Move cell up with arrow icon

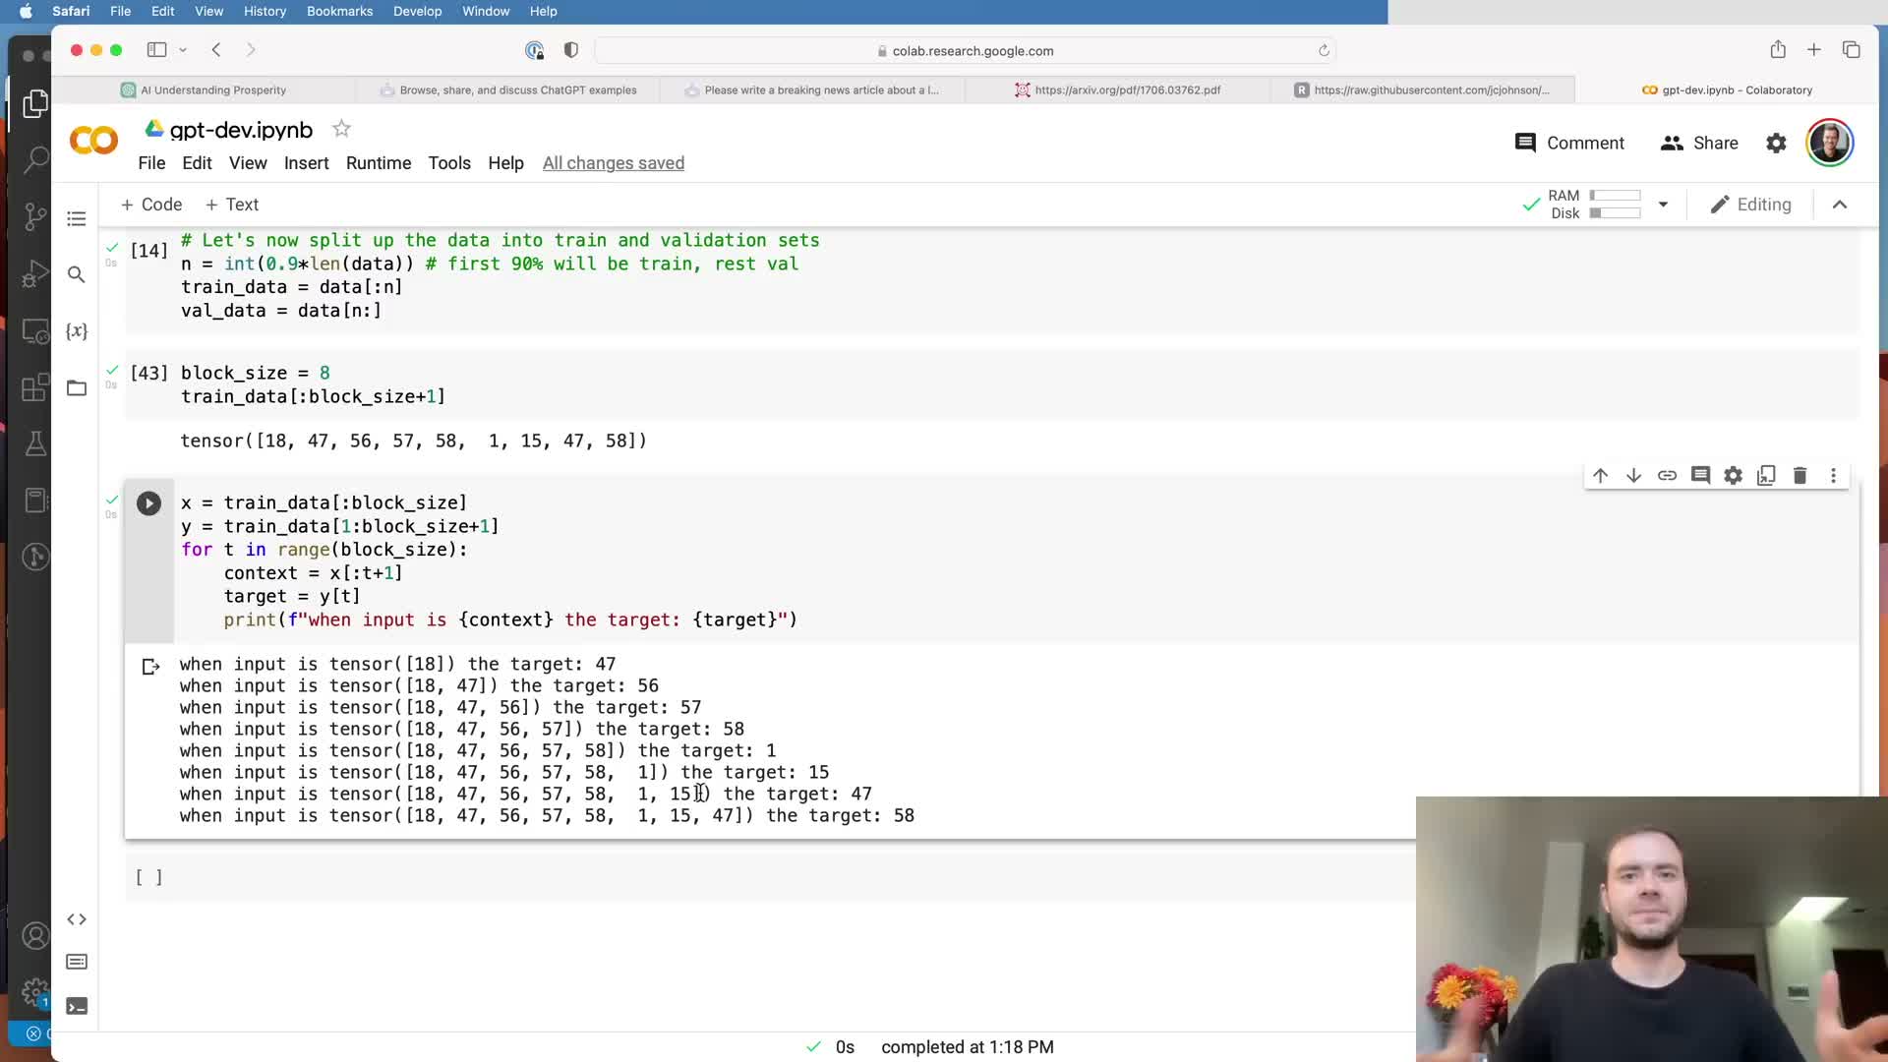click(1600, 476)
